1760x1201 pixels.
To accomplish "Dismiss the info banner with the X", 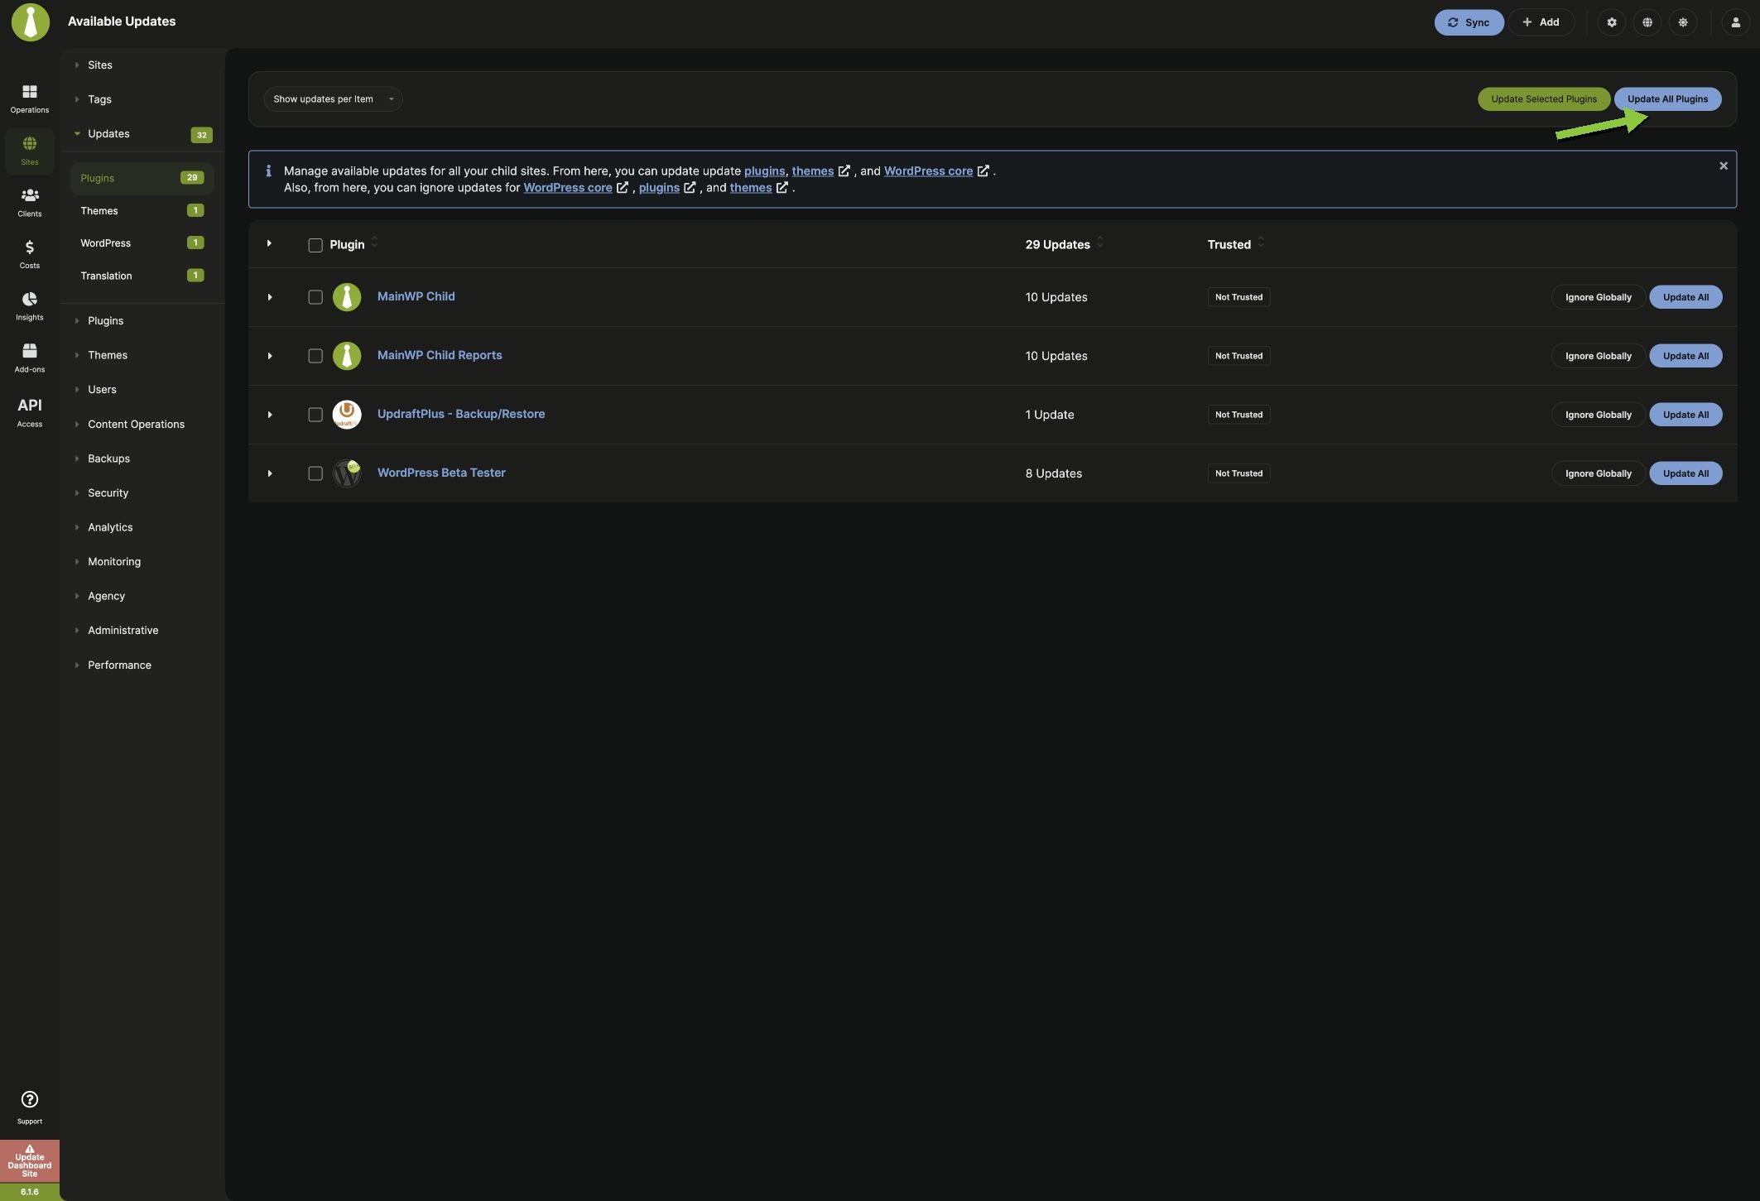I will (1723, 166).
